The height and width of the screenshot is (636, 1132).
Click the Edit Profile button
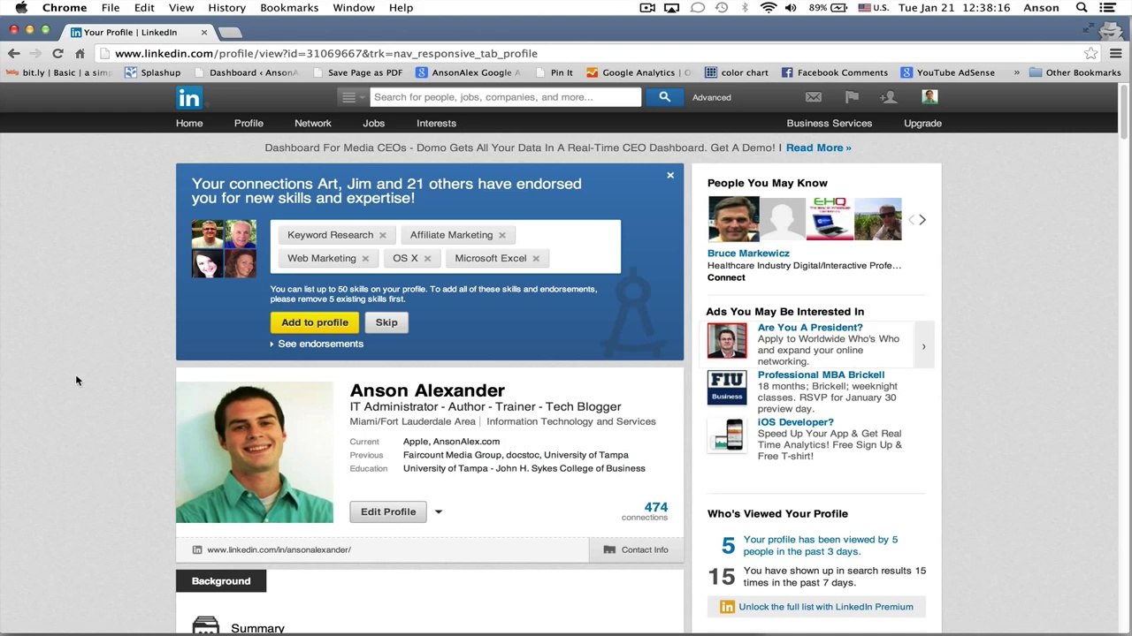pyautogui.click(x=388, y=511)
